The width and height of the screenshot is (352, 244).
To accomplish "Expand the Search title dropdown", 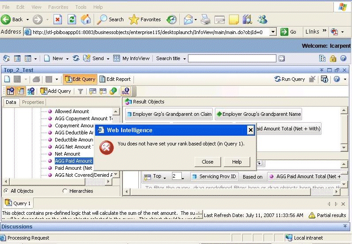I will coord(171,58).
